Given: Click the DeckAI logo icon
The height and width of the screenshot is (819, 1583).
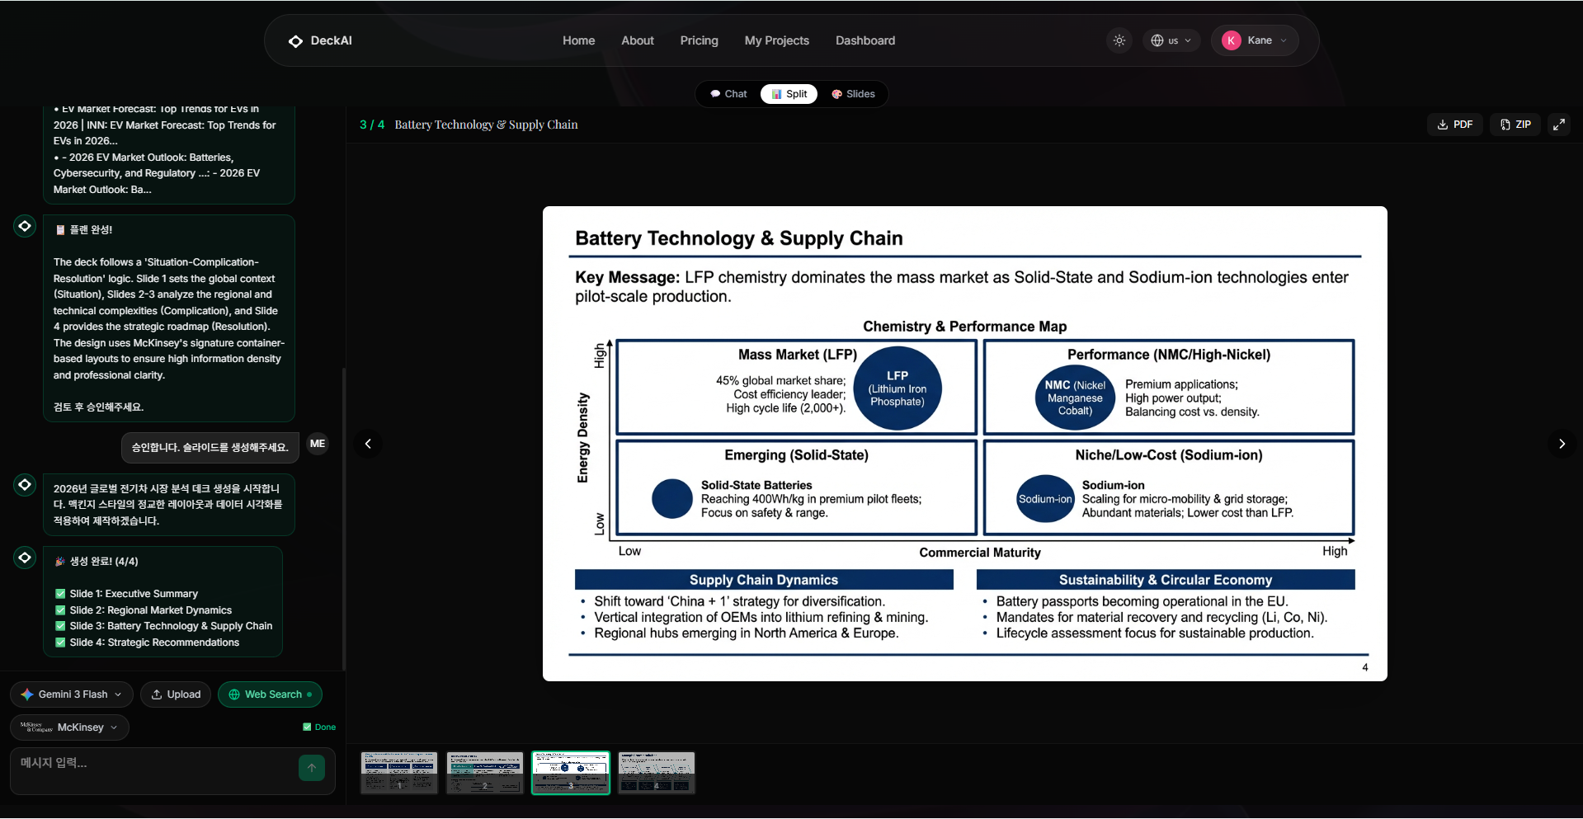Looking at the screenshot, I should click(295, 41).
